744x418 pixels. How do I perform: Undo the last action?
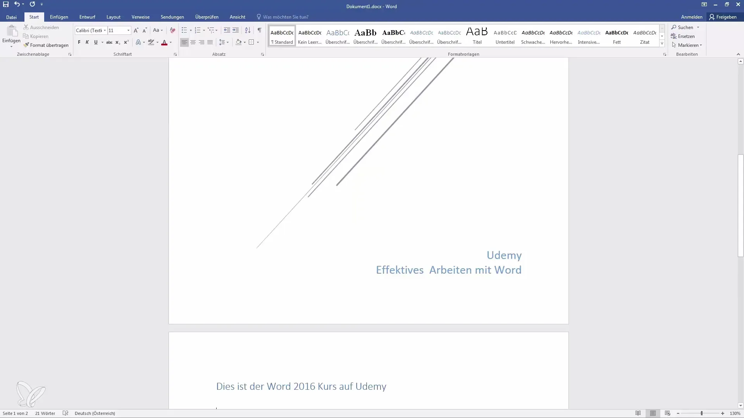(x=17, y=4)
